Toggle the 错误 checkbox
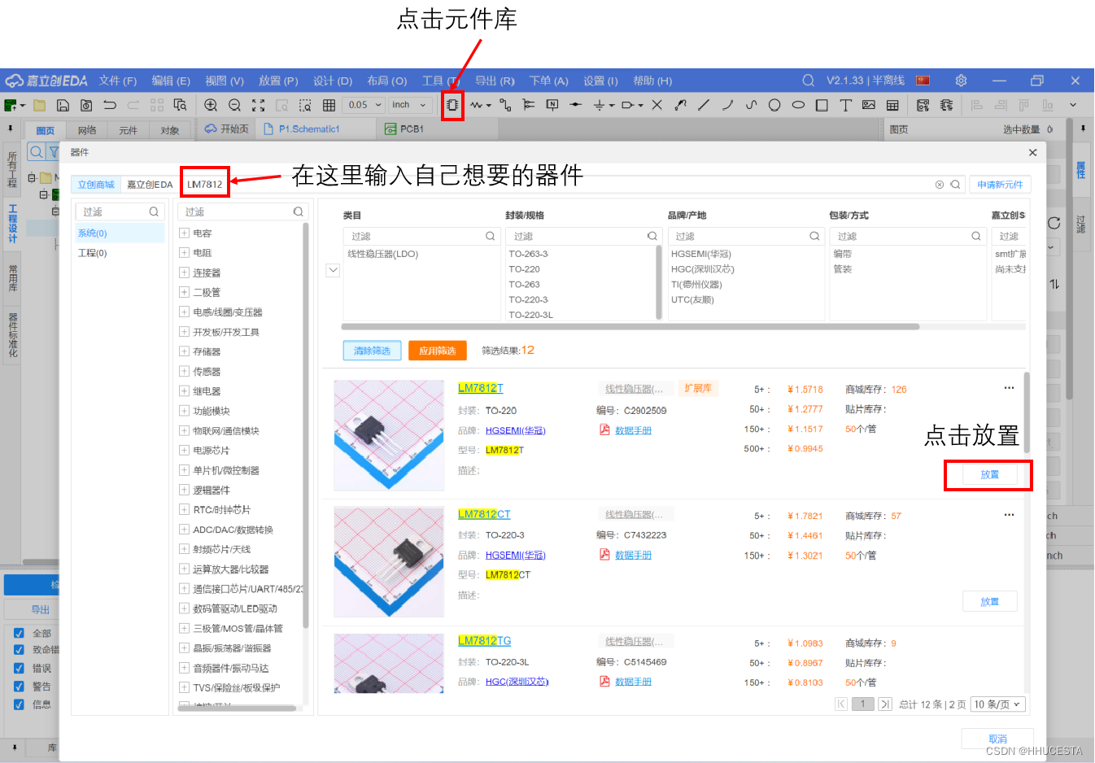The height and width of the screenshot is (763, 1095). [x=19, y=668]
